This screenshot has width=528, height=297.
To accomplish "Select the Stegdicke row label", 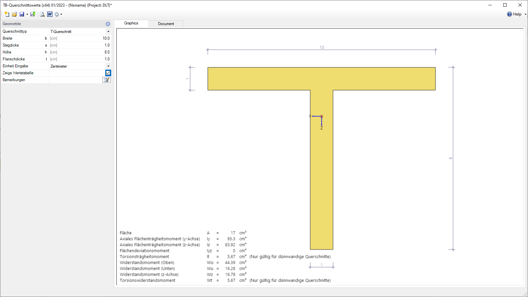I will (x=11, y=45).
